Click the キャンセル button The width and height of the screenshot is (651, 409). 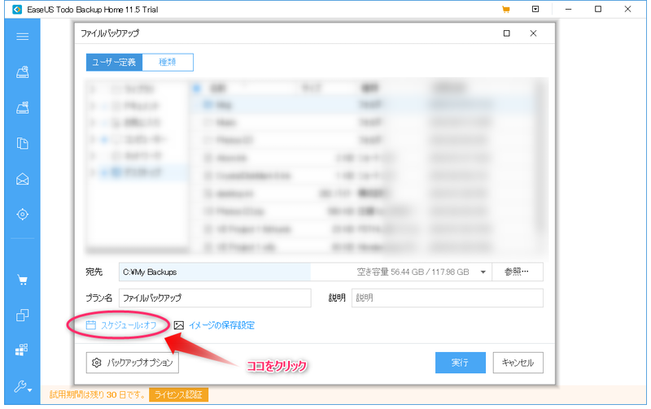(x=518, y=363)
